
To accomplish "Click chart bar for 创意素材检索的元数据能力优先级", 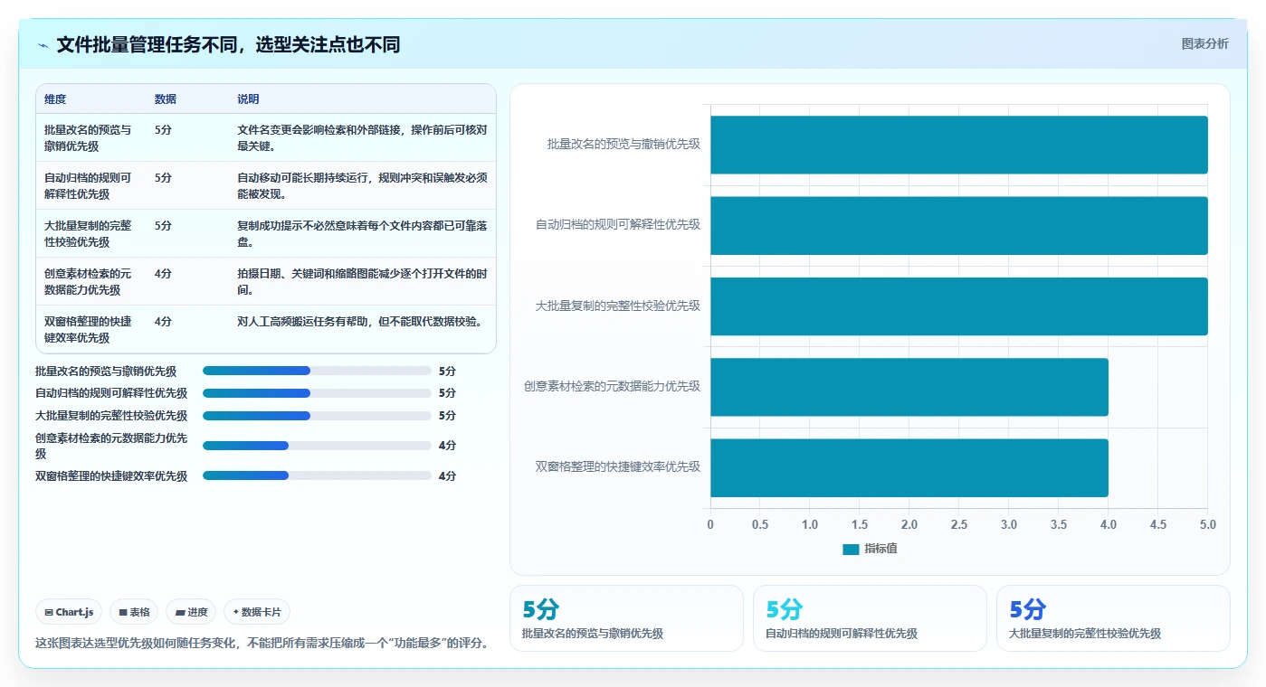I will (x=909, y=387).
